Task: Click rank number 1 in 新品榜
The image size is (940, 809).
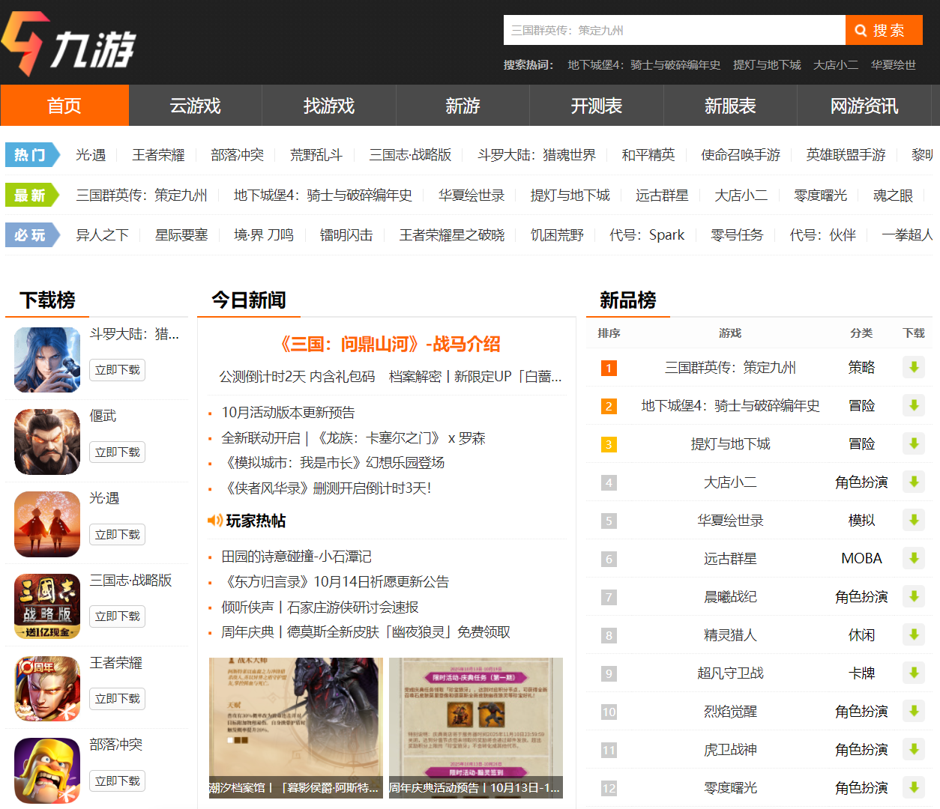Action: pyautogui.click(x=608, y=367)
